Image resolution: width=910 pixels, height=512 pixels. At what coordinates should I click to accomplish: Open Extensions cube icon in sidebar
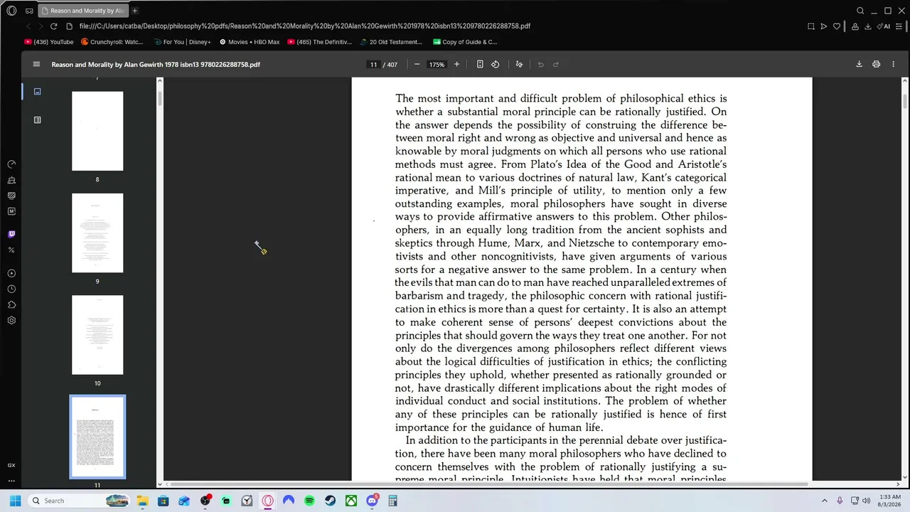(x=11, y=304)
